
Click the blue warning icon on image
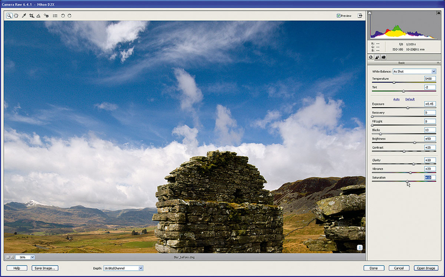(x=360, y=248)
